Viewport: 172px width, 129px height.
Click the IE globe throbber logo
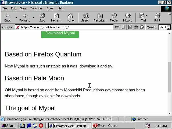point(166,8)
